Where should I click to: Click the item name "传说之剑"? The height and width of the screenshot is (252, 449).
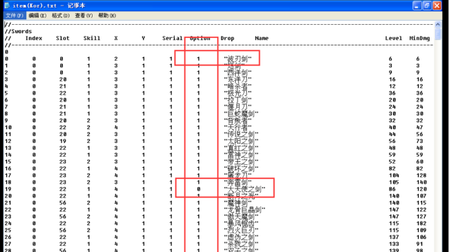241,135
